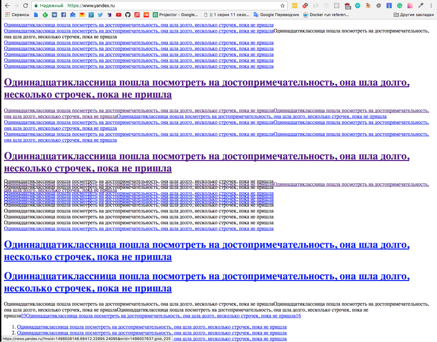Open the Сервисы apps shortcut
The height and width of the screenshot is (342, 437).
click(x=17, y=15)
